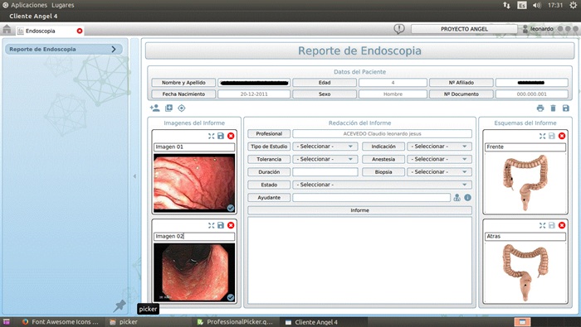The image size is (581, 327).
Task: Open the alert notification bubble icon
Action: click(x=399, y=29)
